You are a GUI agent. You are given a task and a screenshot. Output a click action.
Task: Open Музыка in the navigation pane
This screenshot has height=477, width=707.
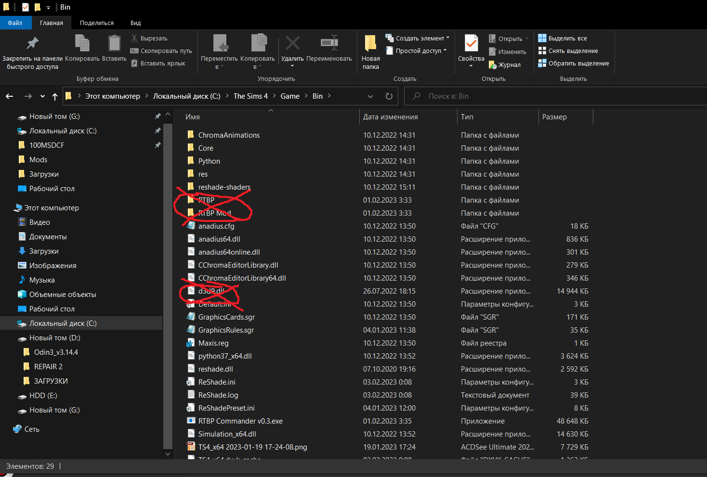[42, 280]
